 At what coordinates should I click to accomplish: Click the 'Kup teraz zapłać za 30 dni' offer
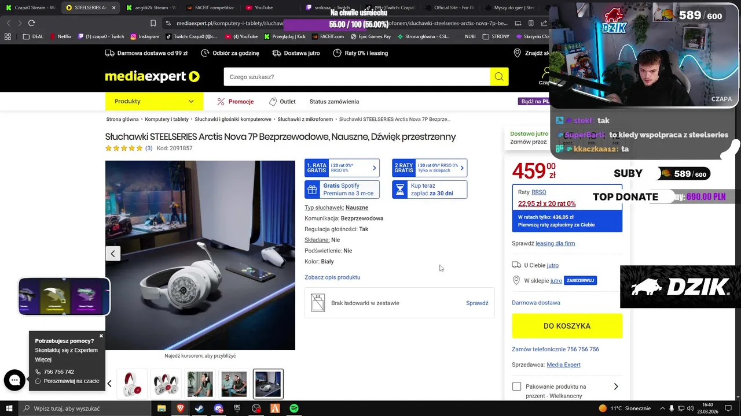430,190
